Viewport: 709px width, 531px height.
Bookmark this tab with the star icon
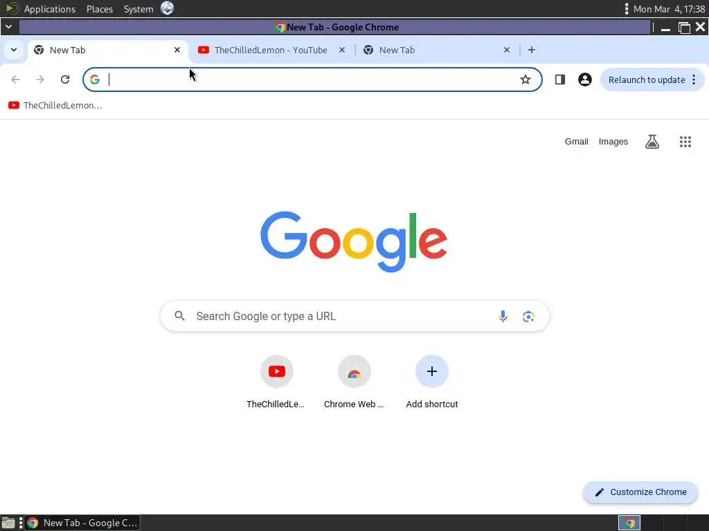click(x=525, y=80)
